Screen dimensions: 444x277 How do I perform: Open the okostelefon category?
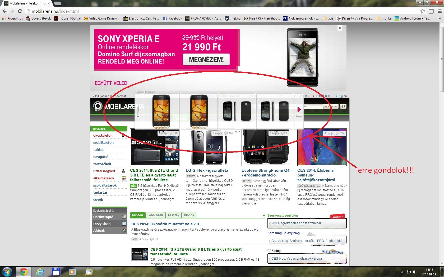(103, 135)
